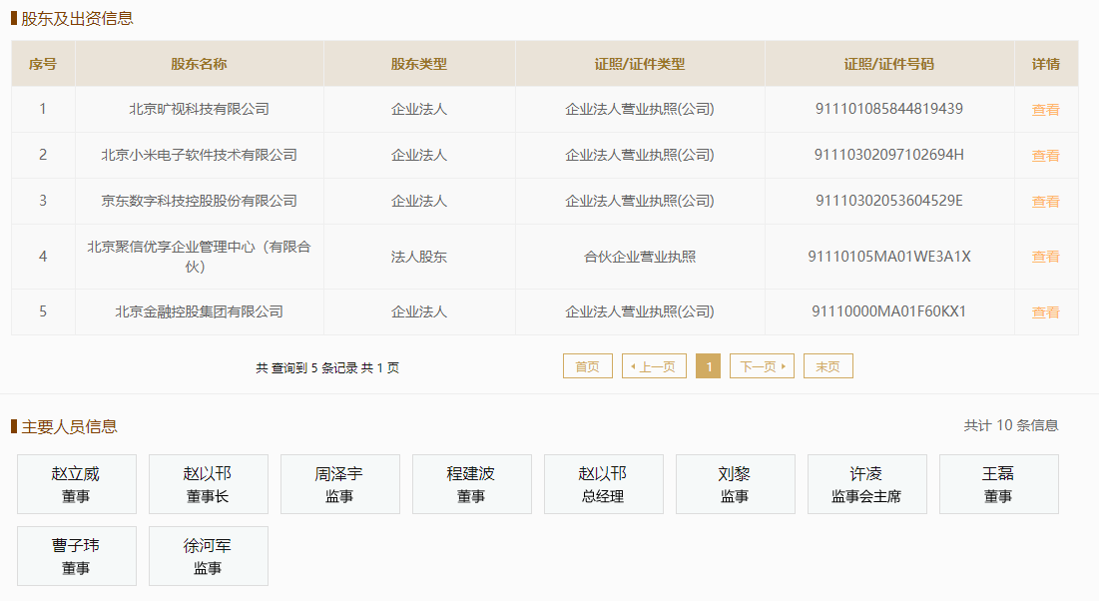Open the card for 董事 王磊

998,483
